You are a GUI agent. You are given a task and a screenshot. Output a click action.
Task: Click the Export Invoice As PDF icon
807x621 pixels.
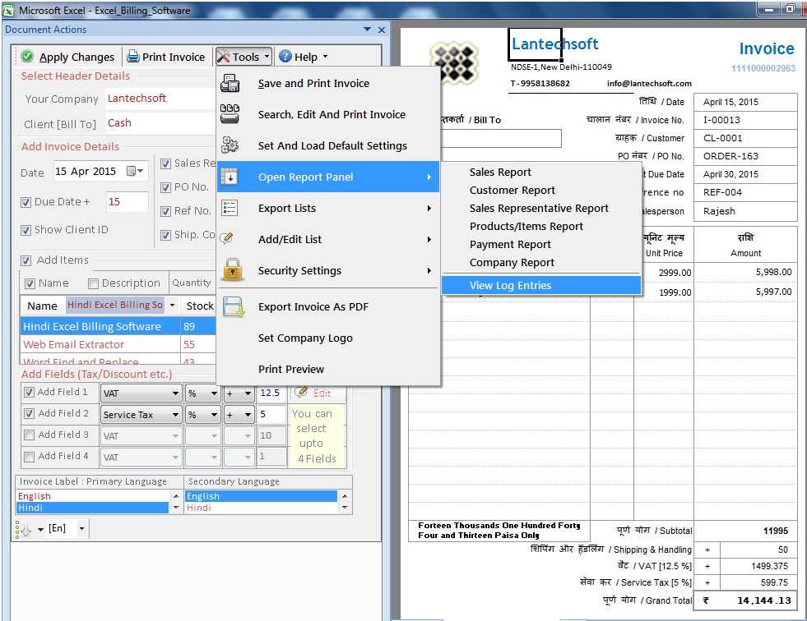(x=233, y=307)
